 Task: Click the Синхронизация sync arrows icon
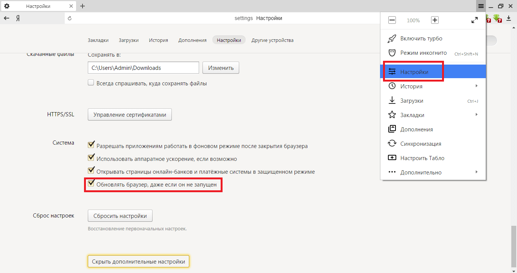tap(392, 143)
